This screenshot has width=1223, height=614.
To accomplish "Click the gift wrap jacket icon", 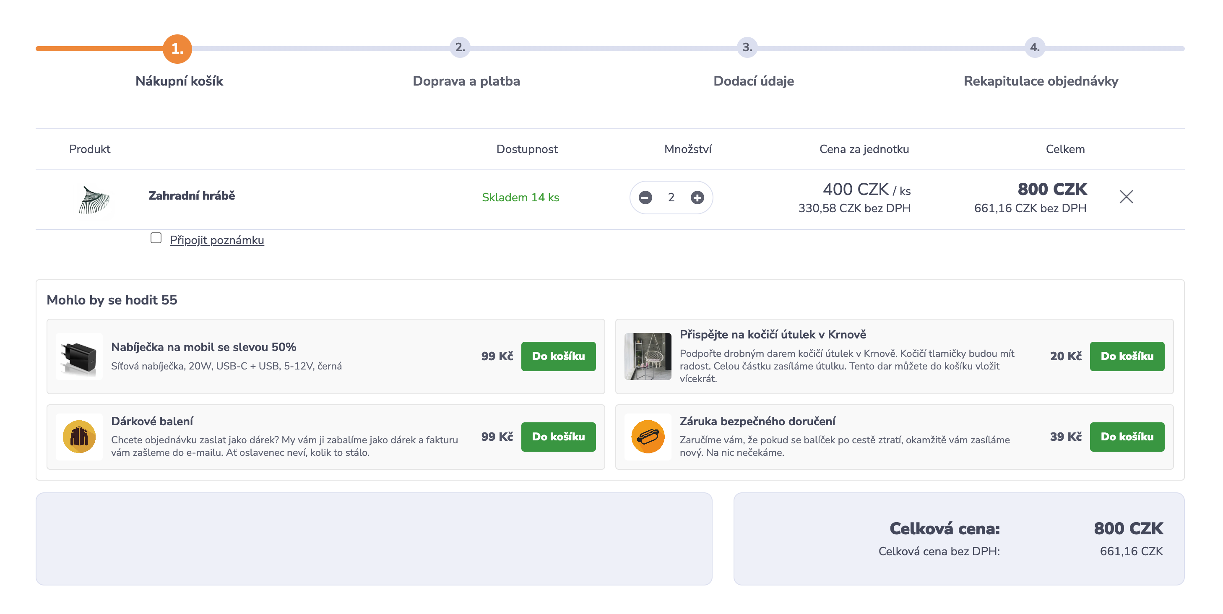I will pos(79,437).
